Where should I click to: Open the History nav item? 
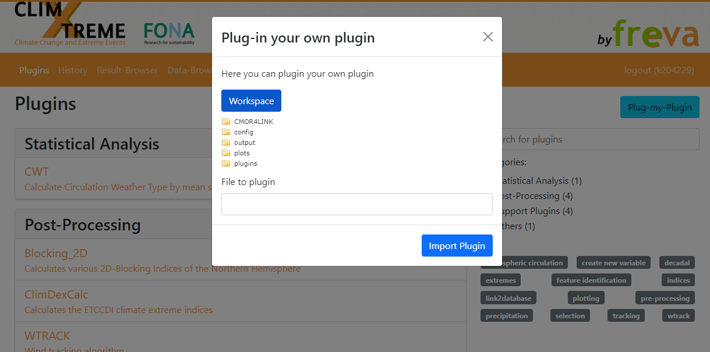[x=73, y=70]
